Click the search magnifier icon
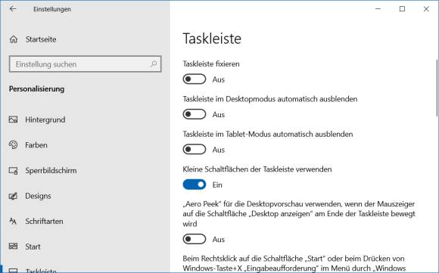This screenshot has height=273, width=439. pos(154,64)
